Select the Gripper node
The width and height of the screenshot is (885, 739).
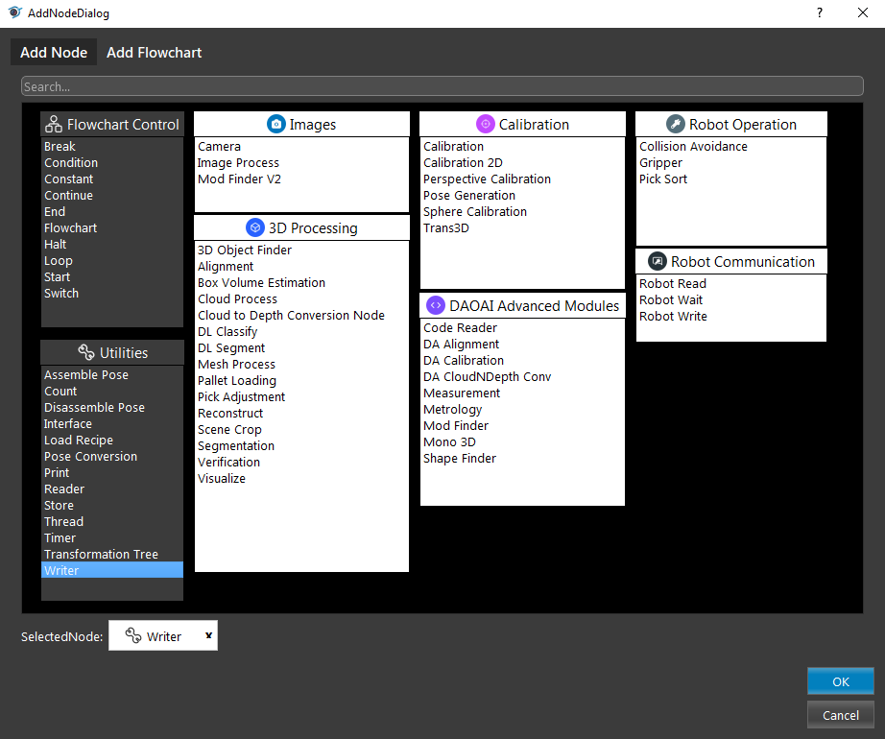[661, 162]
